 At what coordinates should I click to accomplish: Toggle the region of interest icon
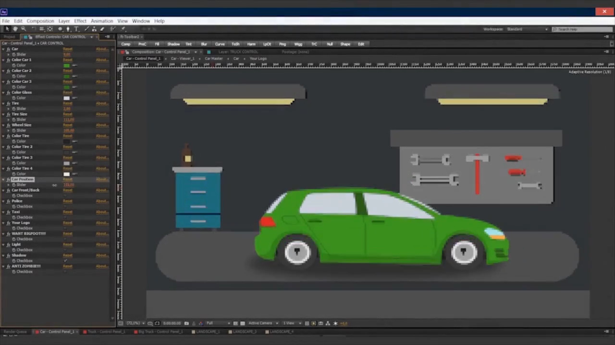pos(235,323)
